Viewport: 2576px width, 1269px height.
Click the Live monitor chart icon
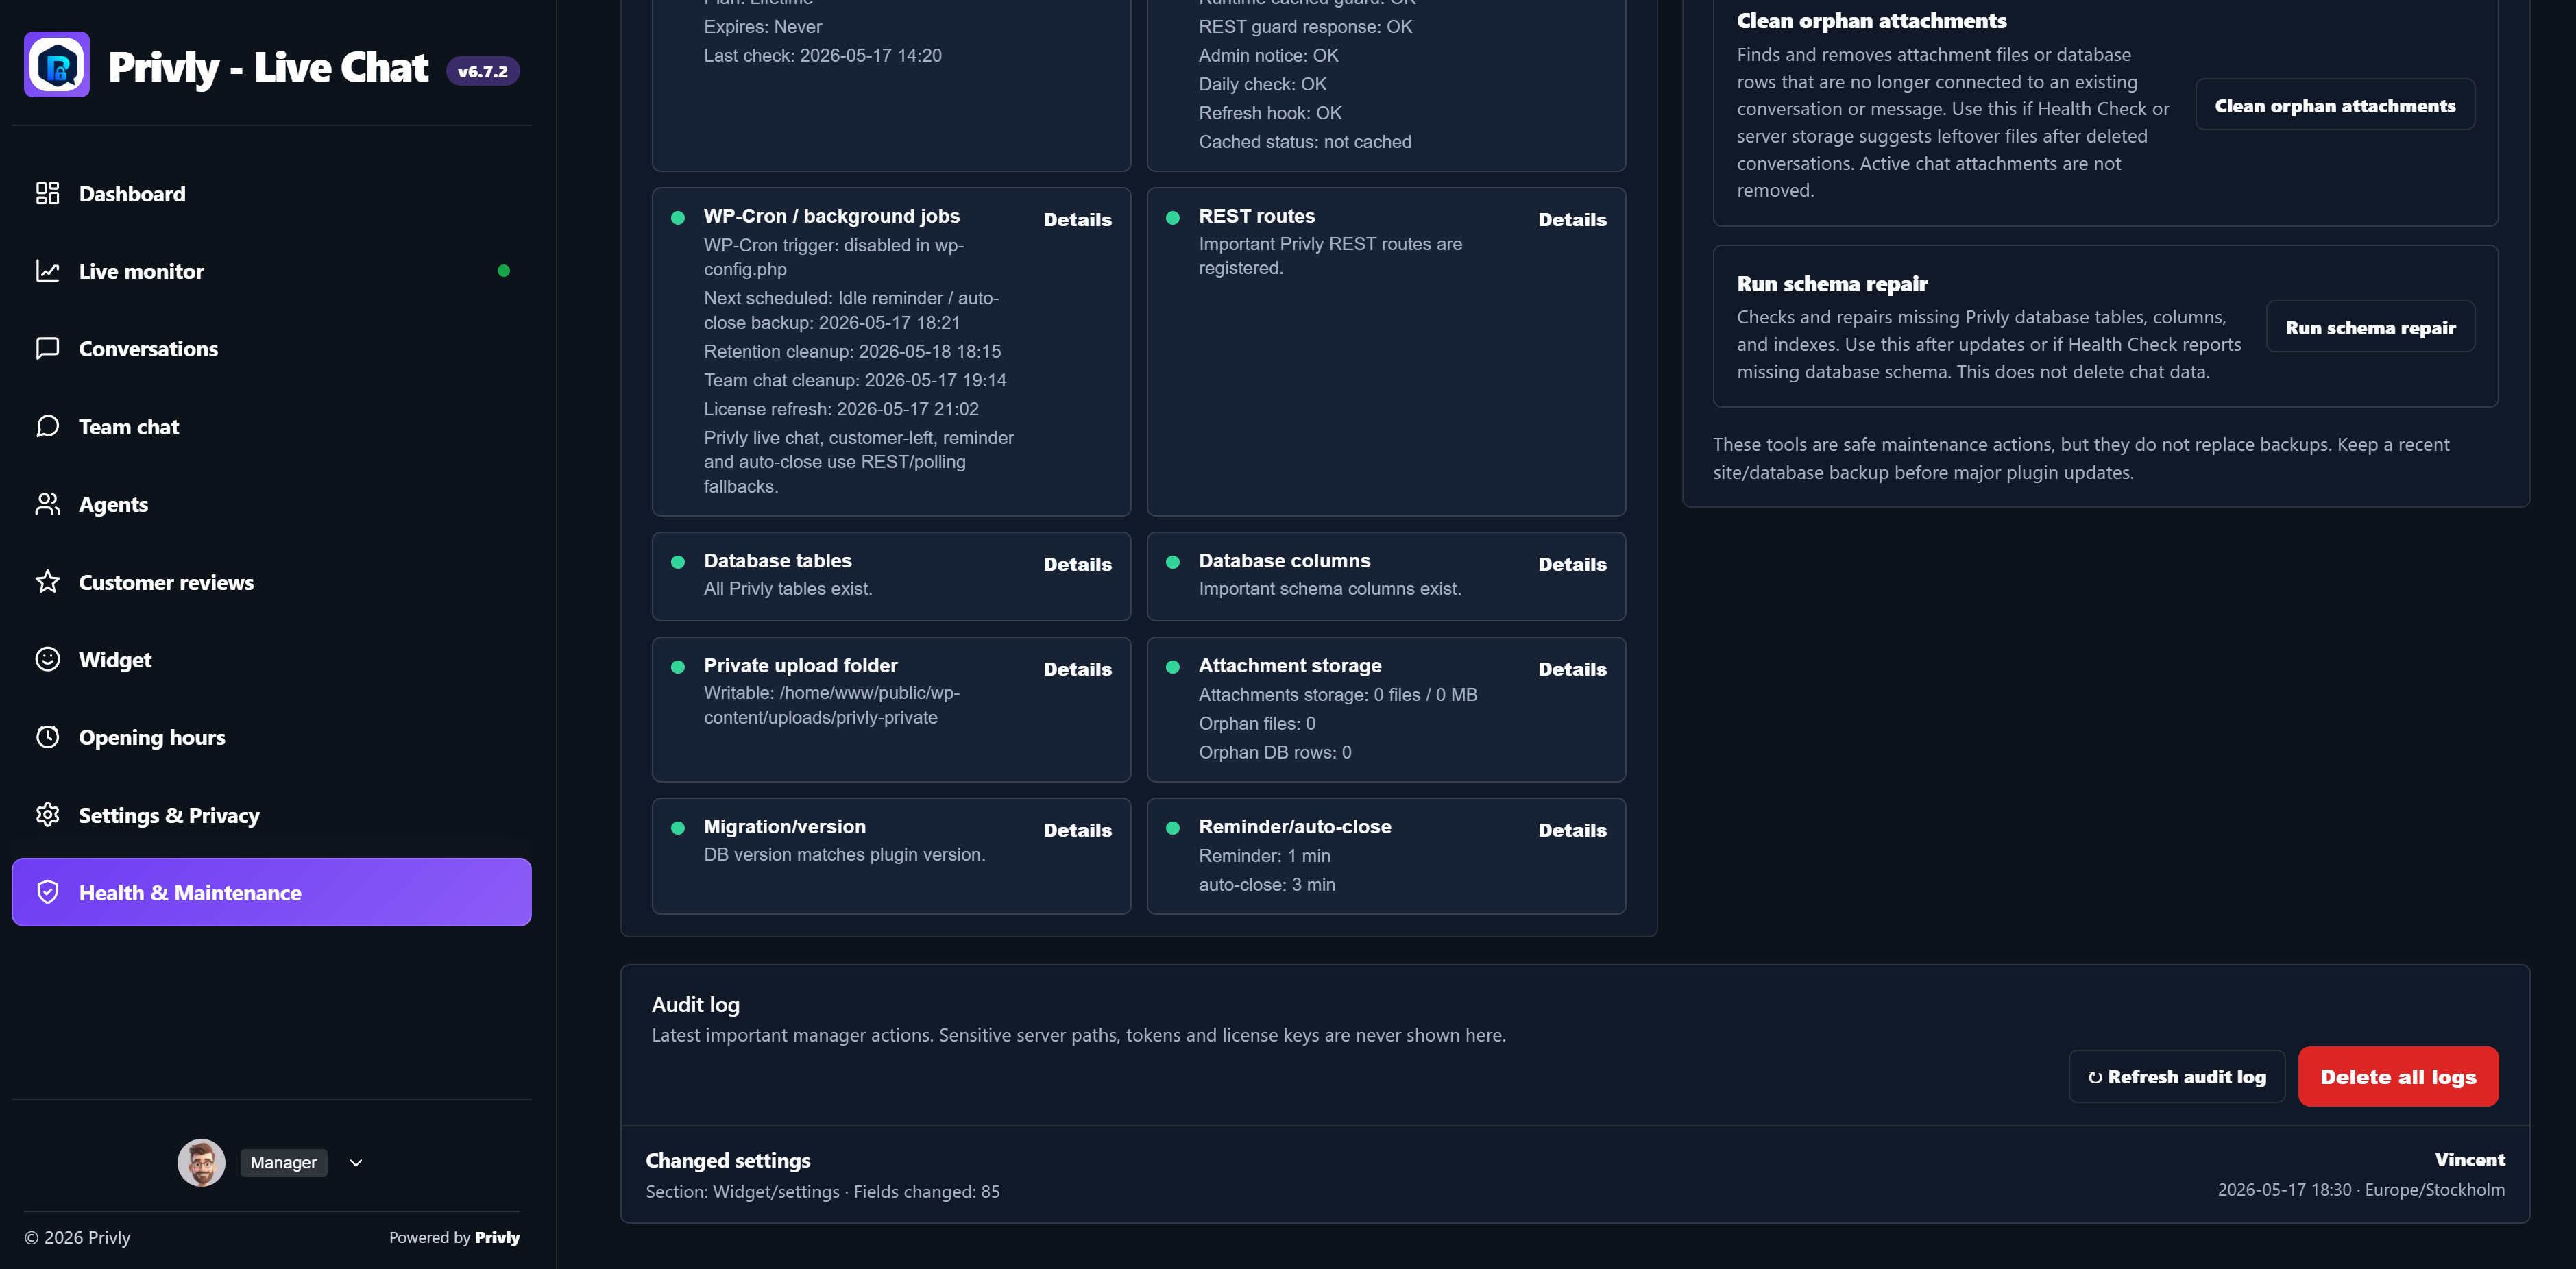click(x=47, y=271)
